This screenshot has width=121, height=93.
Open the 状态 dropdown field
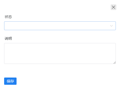(x=60, y=26)
